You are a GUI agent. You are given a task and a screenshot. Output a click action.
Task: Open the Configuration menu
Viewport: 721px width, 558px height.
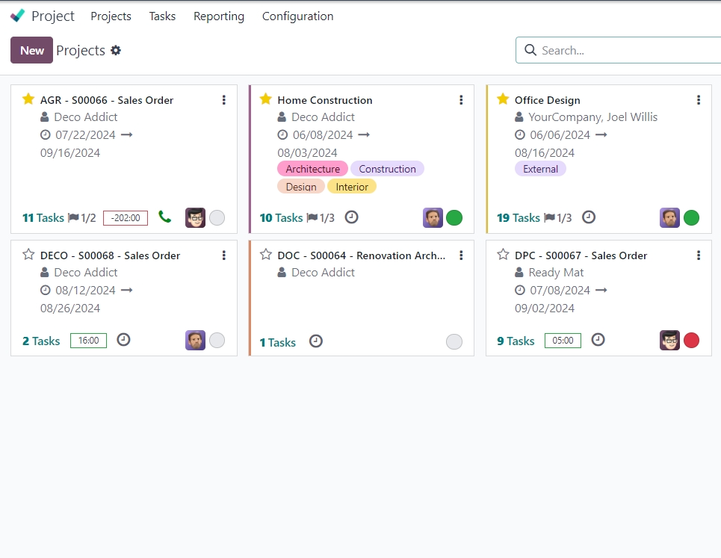pos(297,16)
